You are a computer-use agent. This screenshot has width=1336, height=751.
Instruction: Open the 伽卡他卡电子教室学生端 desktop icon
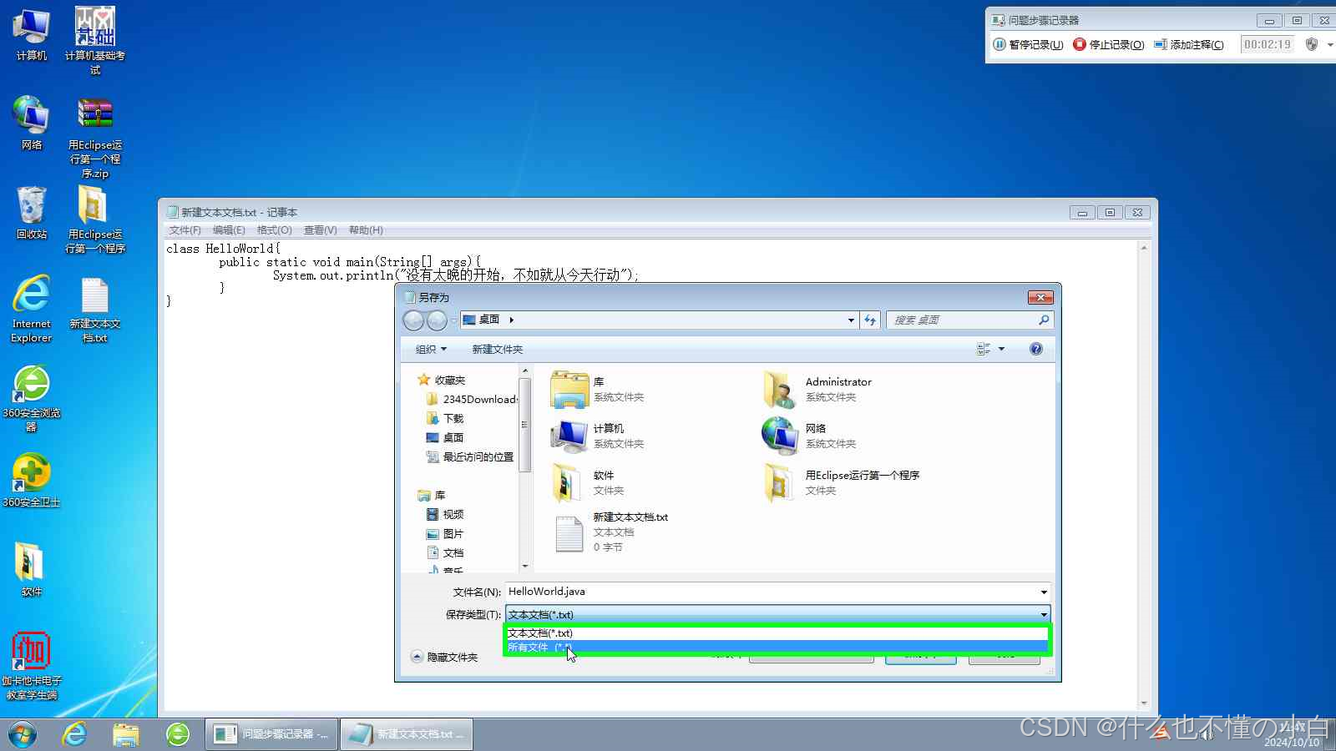(32, 666)
